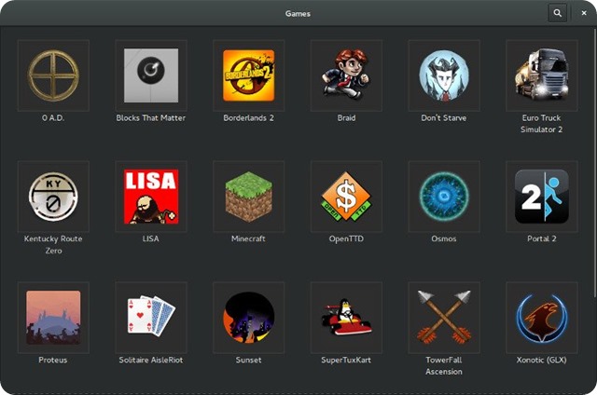Click the "LISA" caption below the icon
The width and height of the screenshot is (597, 395).
(151, 238)
